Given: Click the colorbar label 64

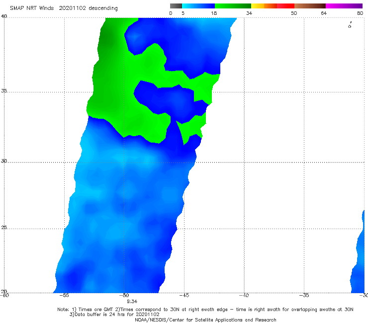Looking at the screenshot, I should point(324,13).
